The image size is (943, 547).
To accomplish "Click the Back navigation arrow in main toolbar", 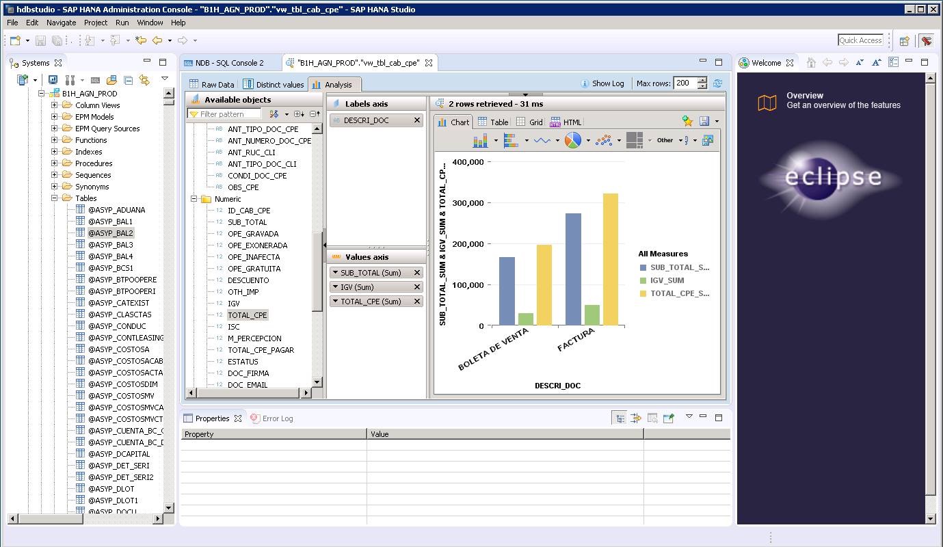I will click(157, 40).
